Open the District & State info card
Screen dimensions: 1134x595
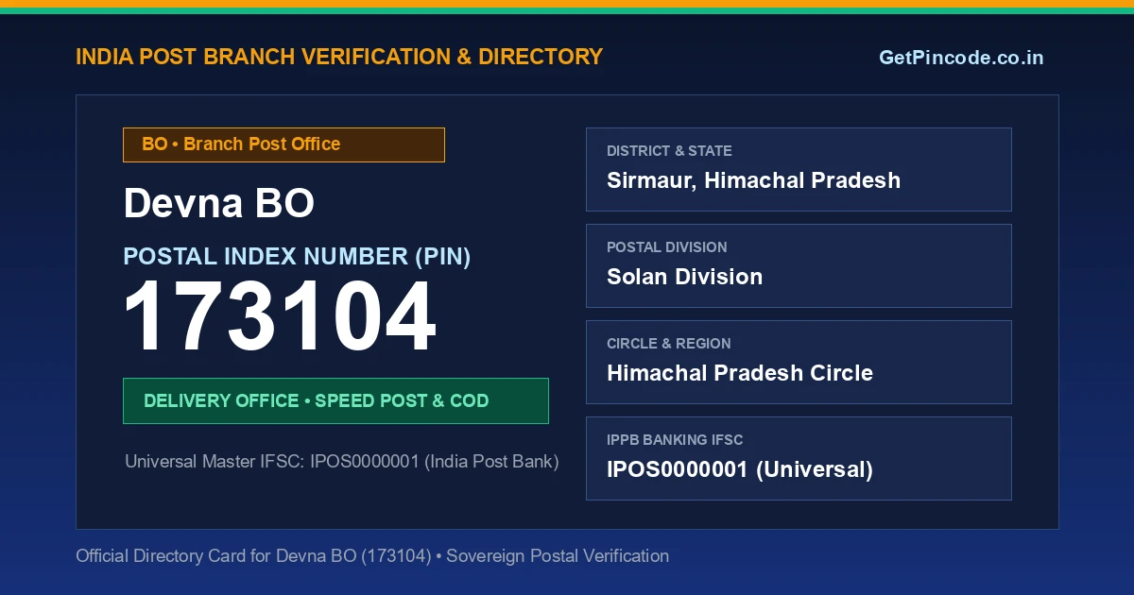point(799,169)
